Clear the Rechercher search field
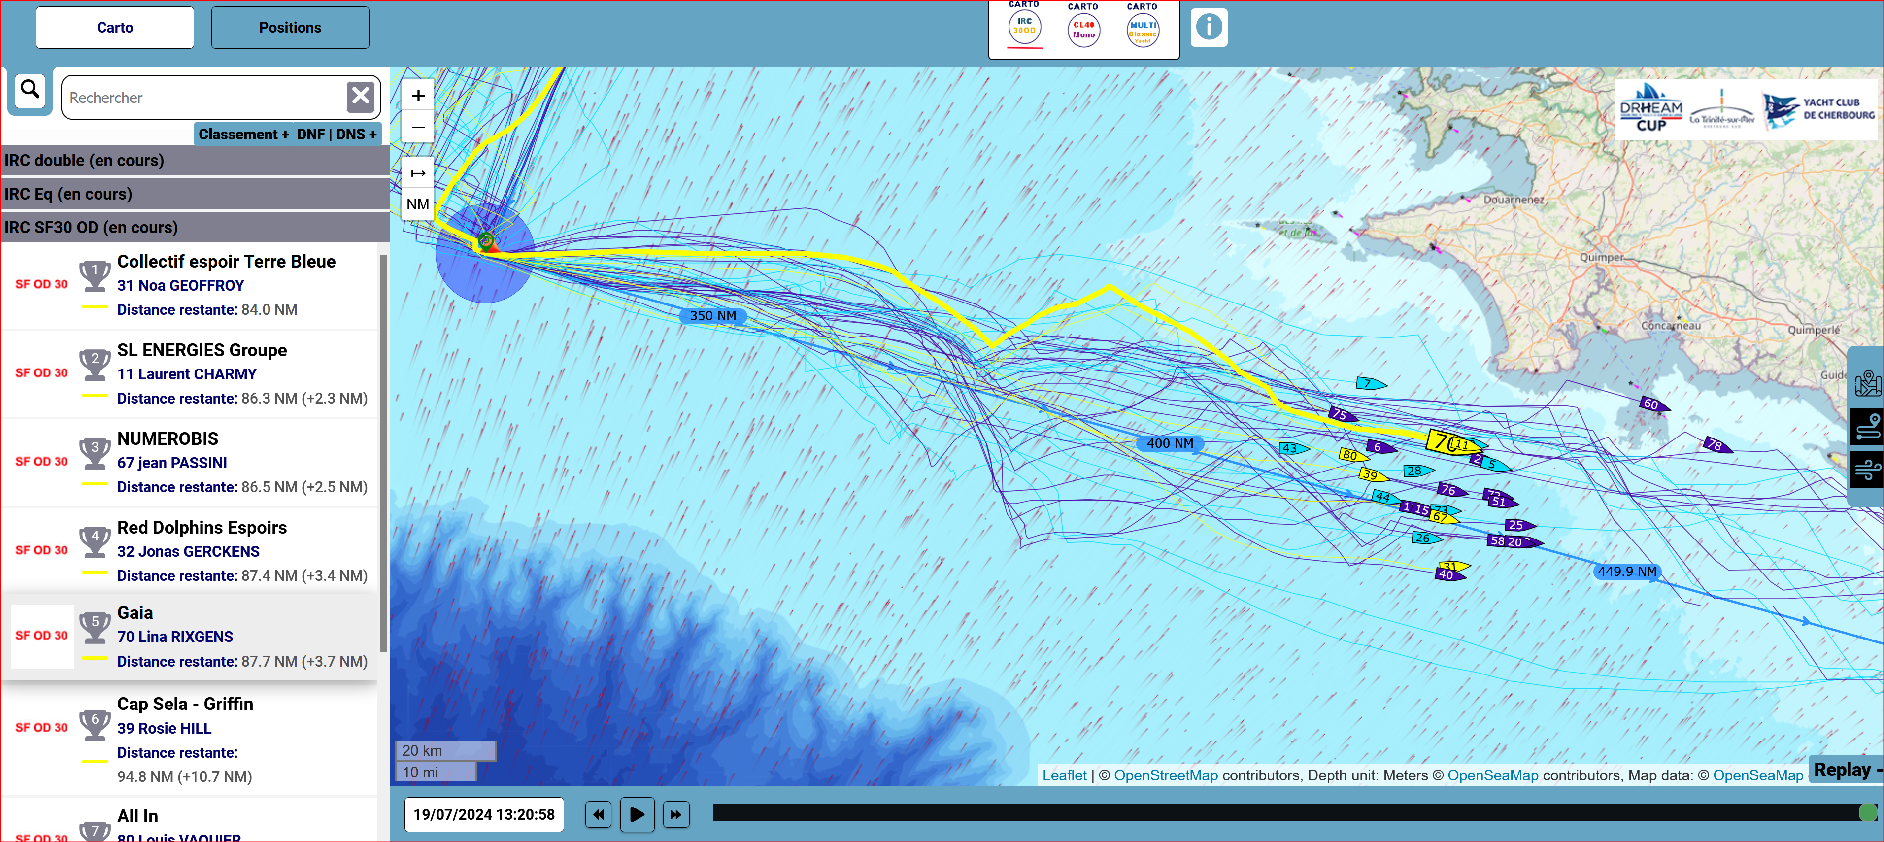Image resolution: width=1884 pixels, height=842 pixels. (361, 97)
